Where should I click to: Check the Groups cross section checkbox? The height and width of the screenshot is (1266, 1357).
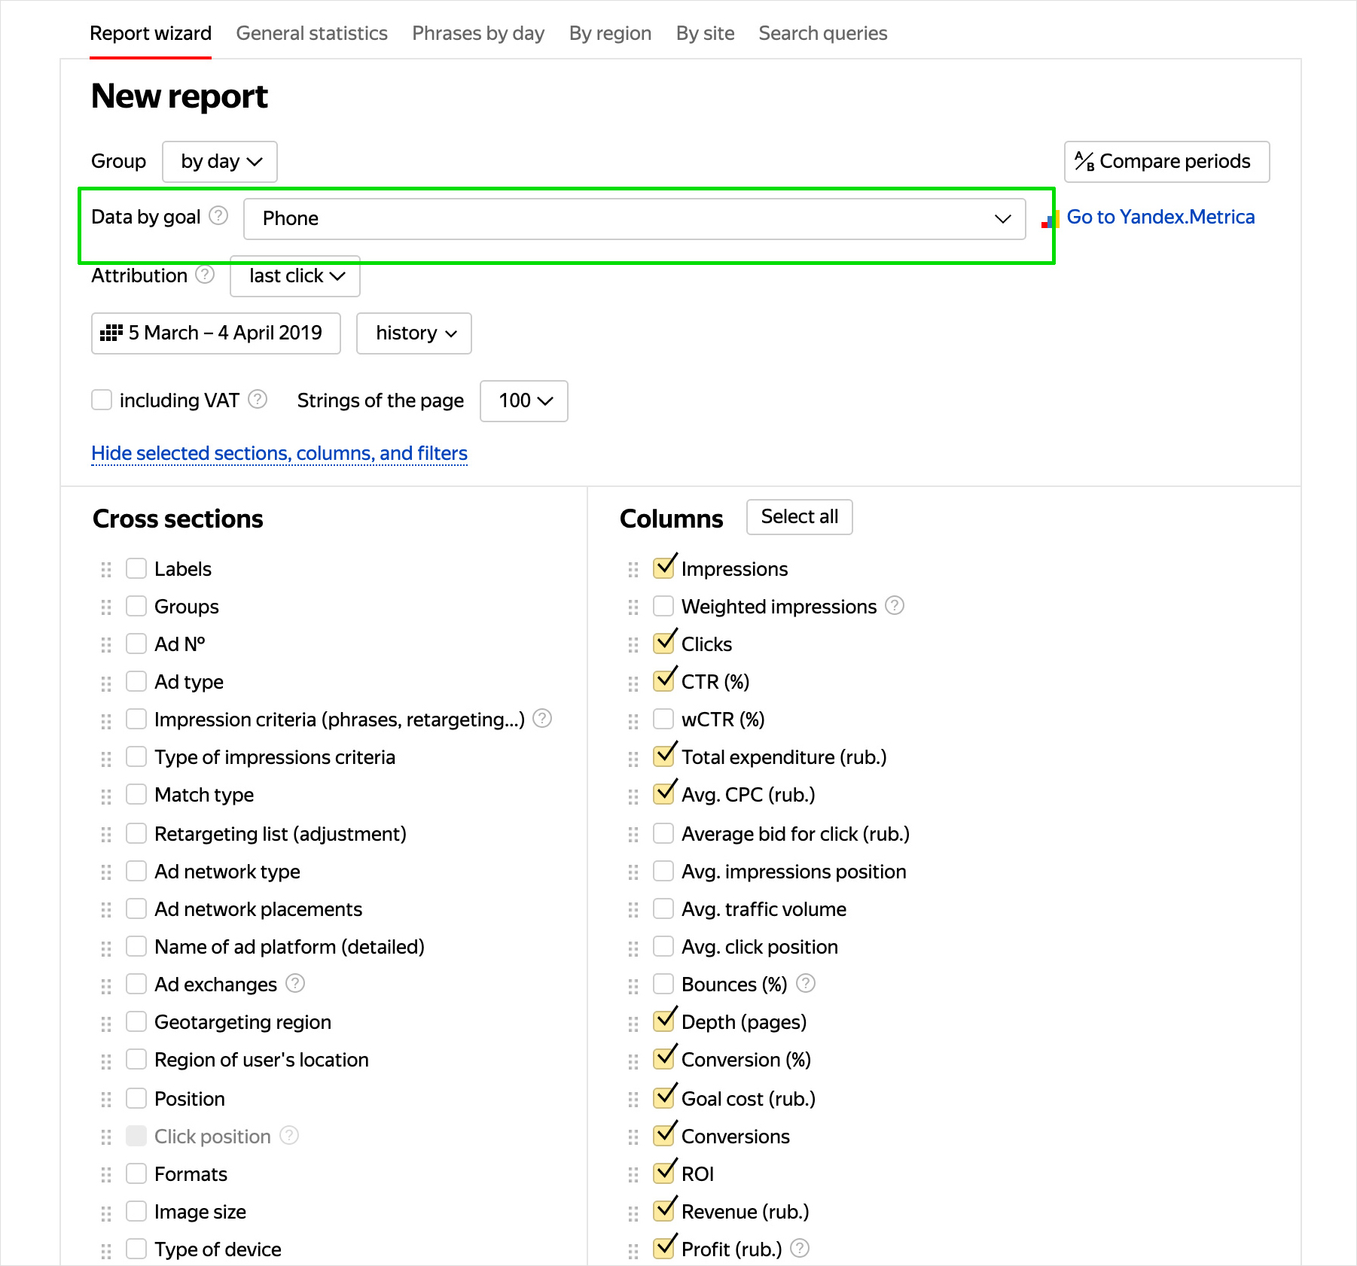click(136, 606)
